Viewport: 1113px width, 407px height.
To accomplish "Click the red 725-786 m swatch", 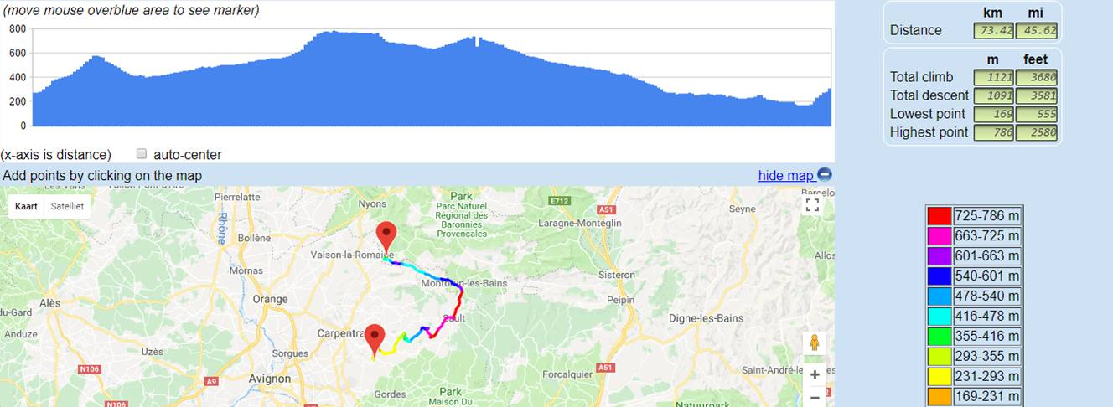I will click(939, 216).
